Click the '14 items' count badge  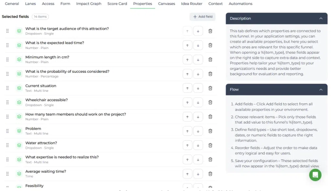pos(40,17)
